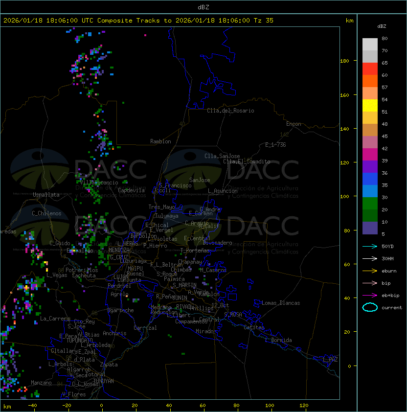
Task: Click the MAIPU place label
Action: tap(135, 268)
